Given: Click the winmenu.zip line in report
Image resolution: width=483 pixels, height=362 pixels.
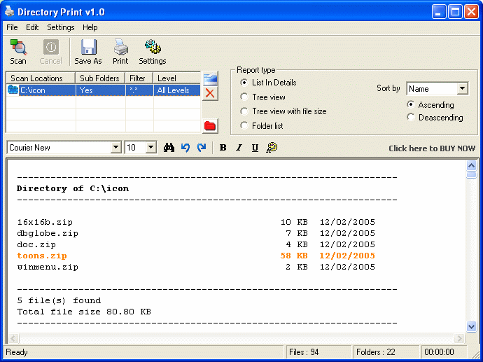Looking at the screenshot, I should (x=196, y=267).
